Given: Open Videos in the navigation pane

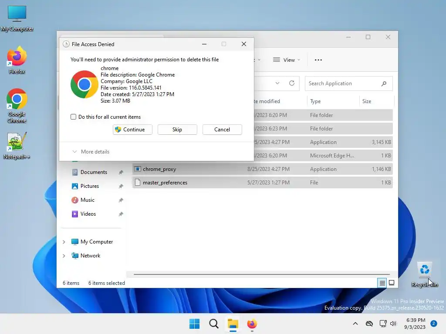Looking at the screenshot, I should click(x=88, y=214).
